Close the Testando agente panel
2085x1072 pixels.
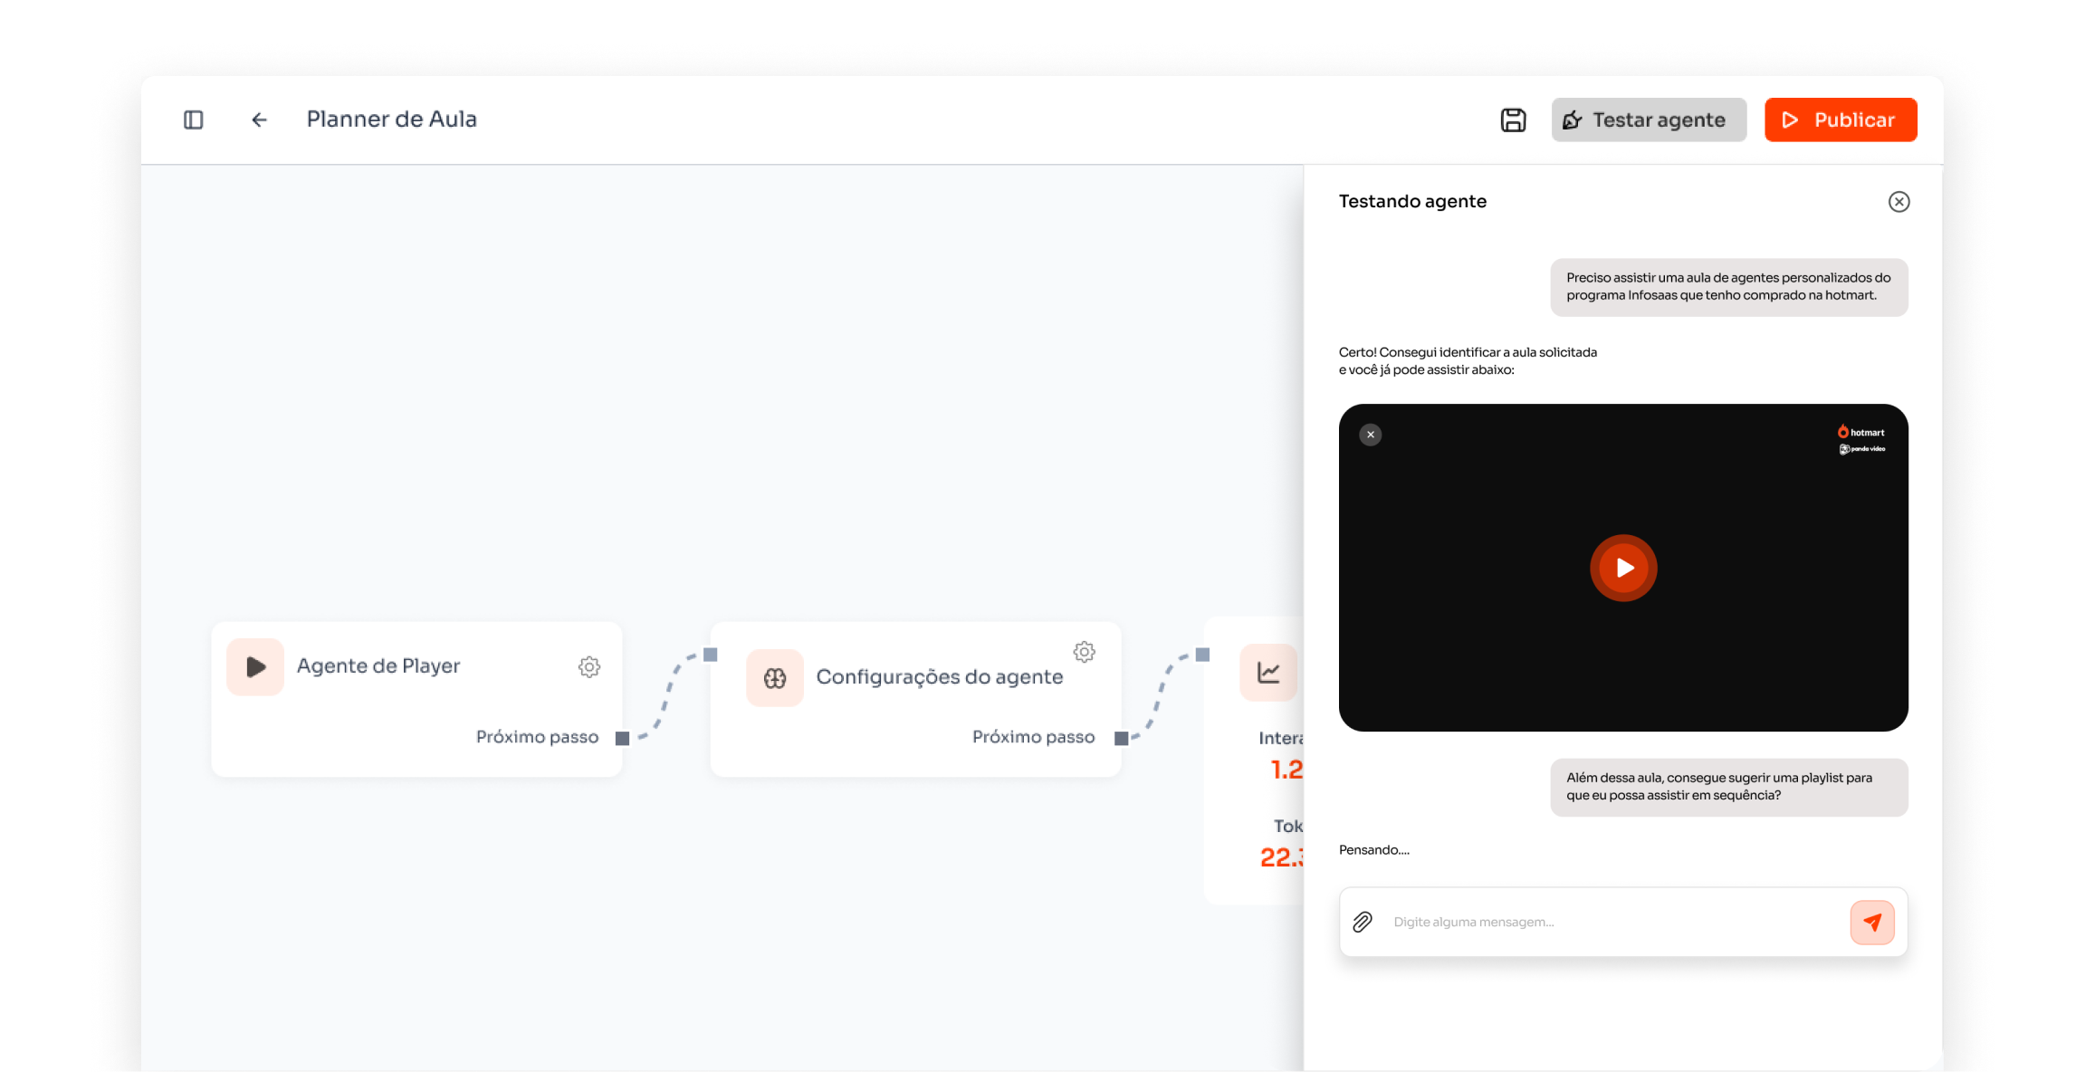pyautogui.click(x=1898, y=202)
